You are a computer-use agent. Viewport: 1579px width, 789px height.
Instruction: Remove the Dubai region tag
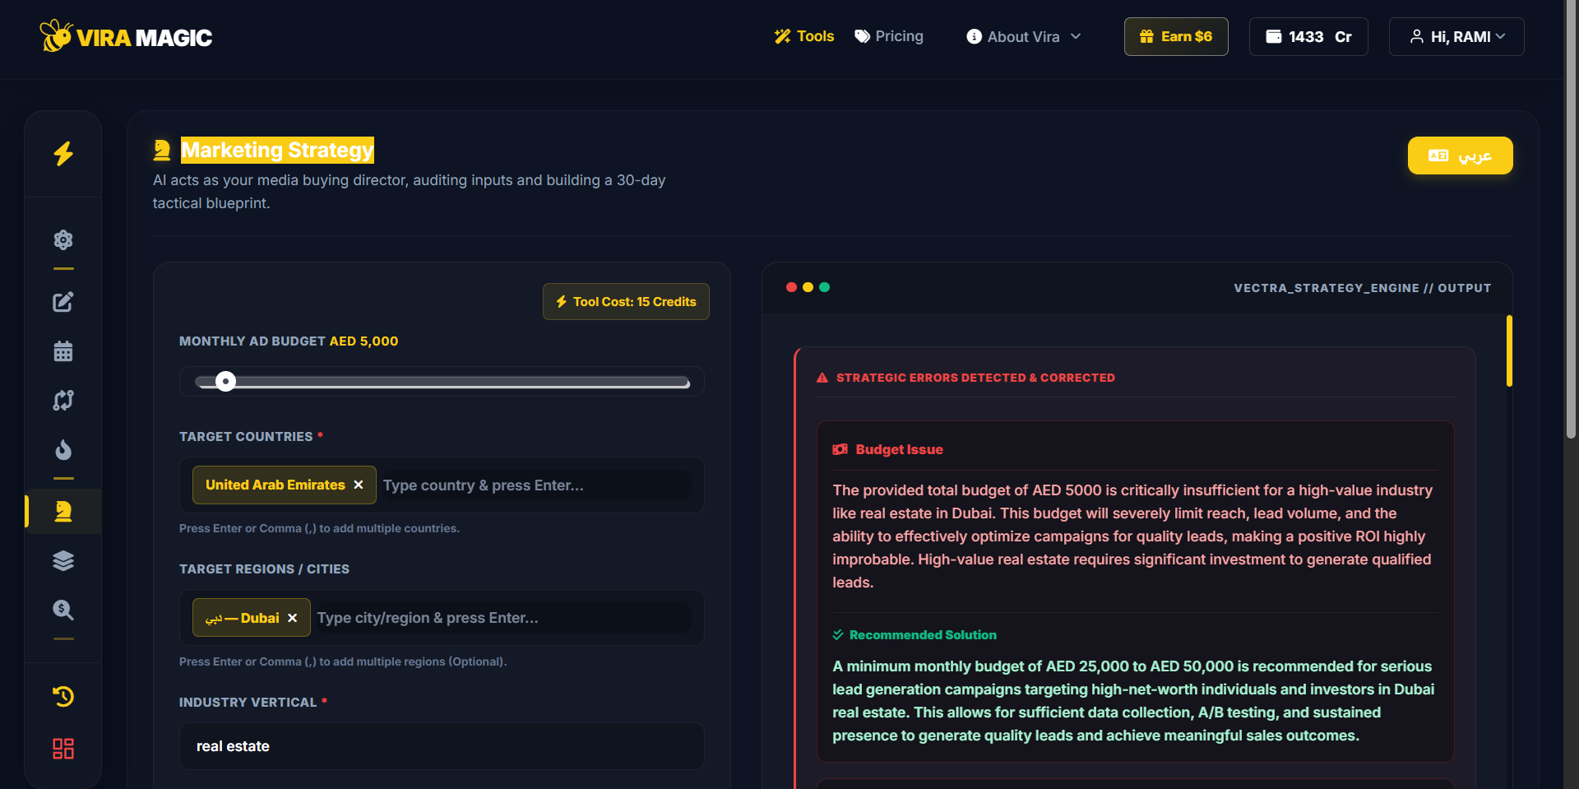tap(293, 618)
